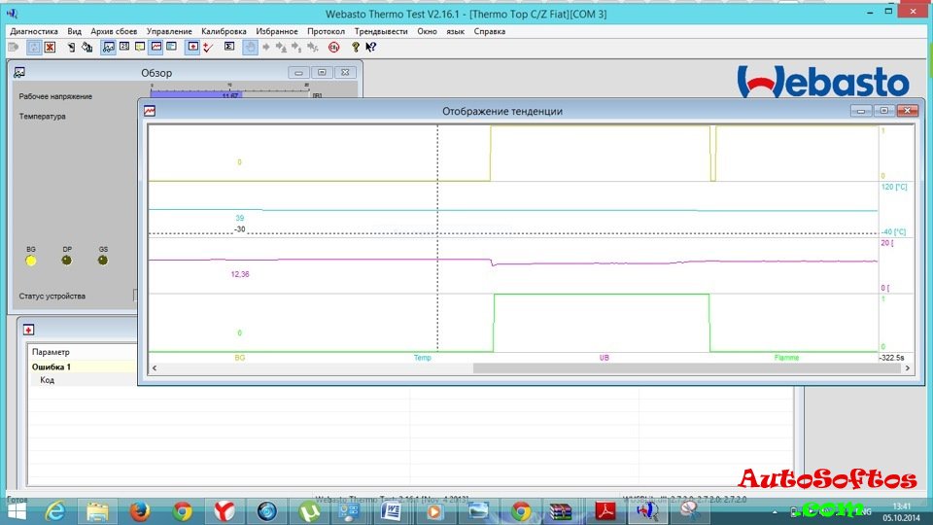The image size is (933, 525).
Task: Click the trend window title bar chart icon
Action: pyautogui.click(x=150, y=111)
